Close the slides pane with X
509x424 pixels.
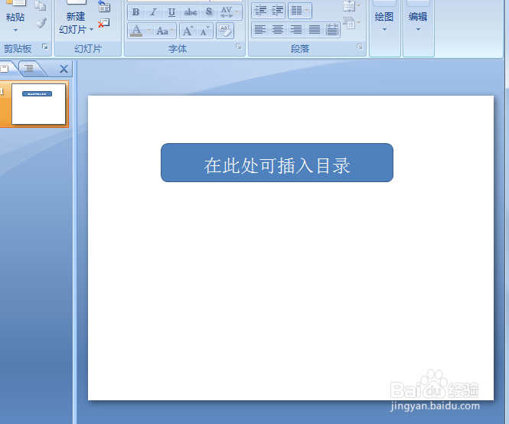64,69
